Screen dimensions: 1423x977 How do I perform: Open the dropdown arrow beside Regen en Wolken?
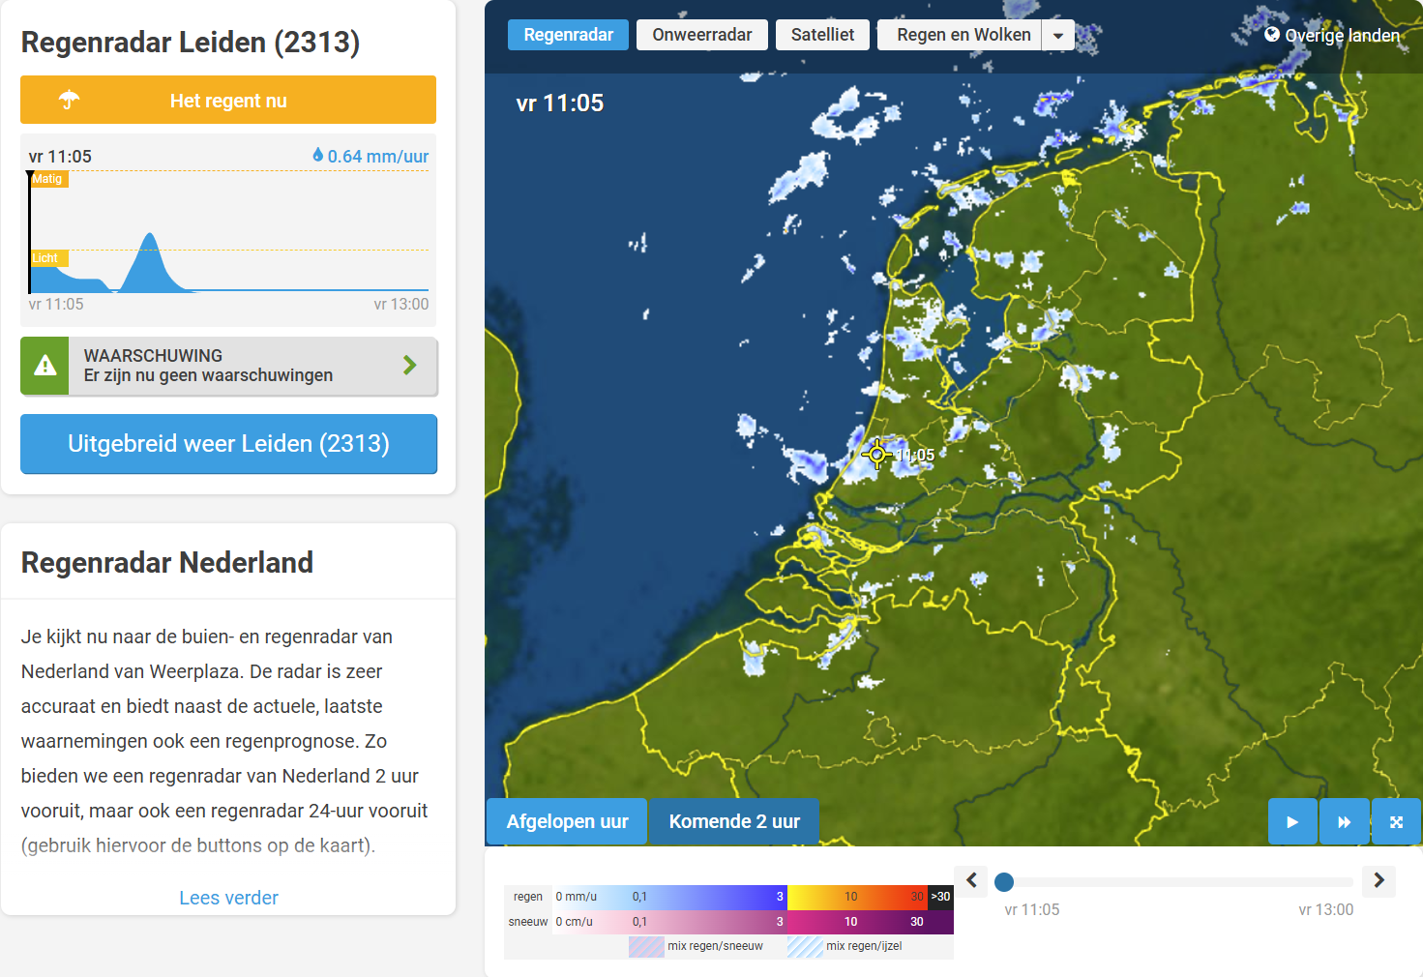pyautogui.click(x=1058, y=35)
